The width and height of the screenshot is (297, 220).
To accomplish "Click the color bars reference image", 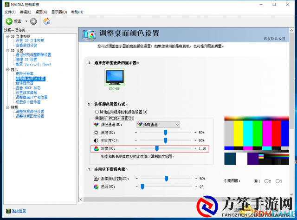I will (x=257, y=140).
